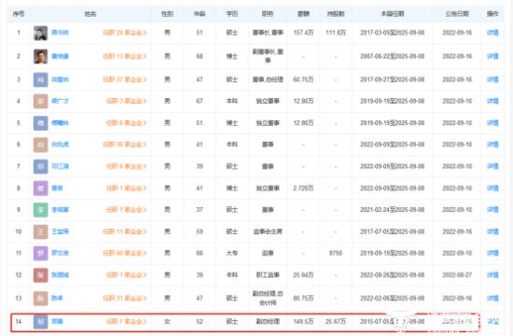Select salary cell '157.4万' in row 1
This screenshot has height=336, width=513.
pyautogui.click(x=303, y=33)
